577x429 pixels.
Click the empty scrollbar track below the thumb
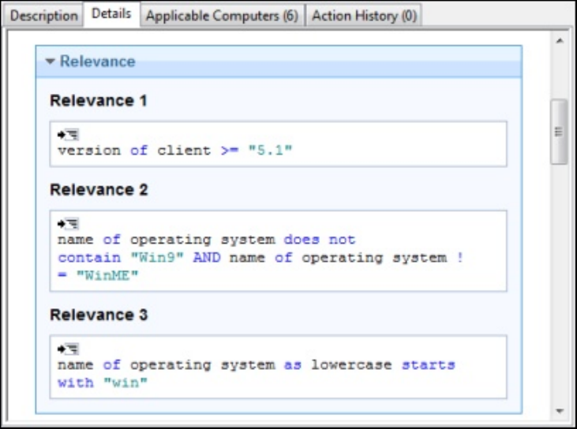point(559,284)
